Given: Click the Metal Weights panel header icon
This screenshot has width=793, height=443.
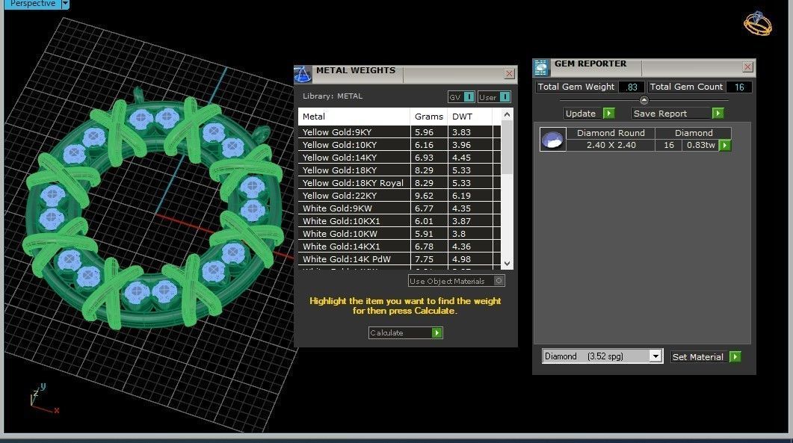Looking at the screenshot, I should pyautogui.click(x=303, y=75).
